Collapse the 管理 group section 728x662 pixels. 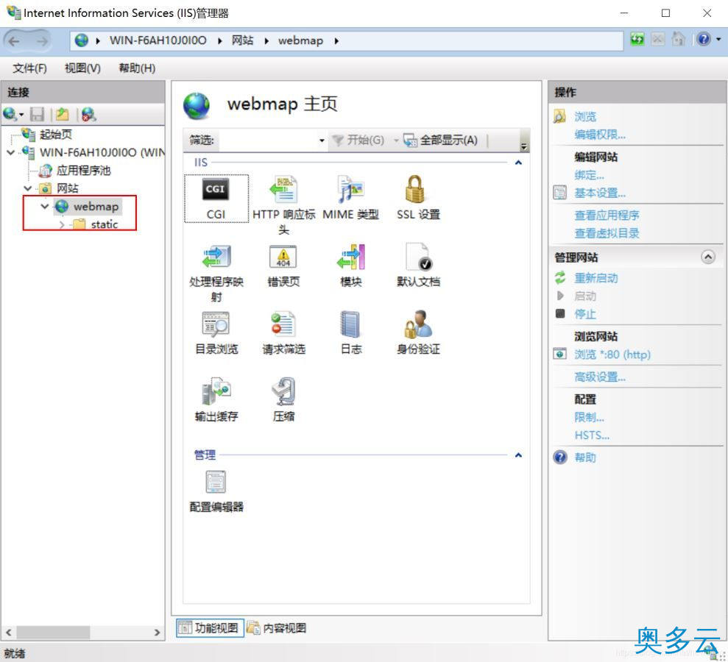click(519, 455)
